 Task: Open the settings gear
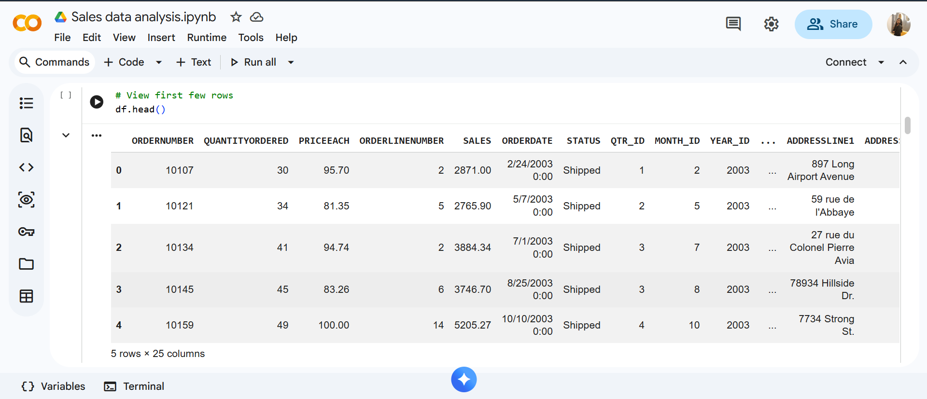[x=771, y=24]
